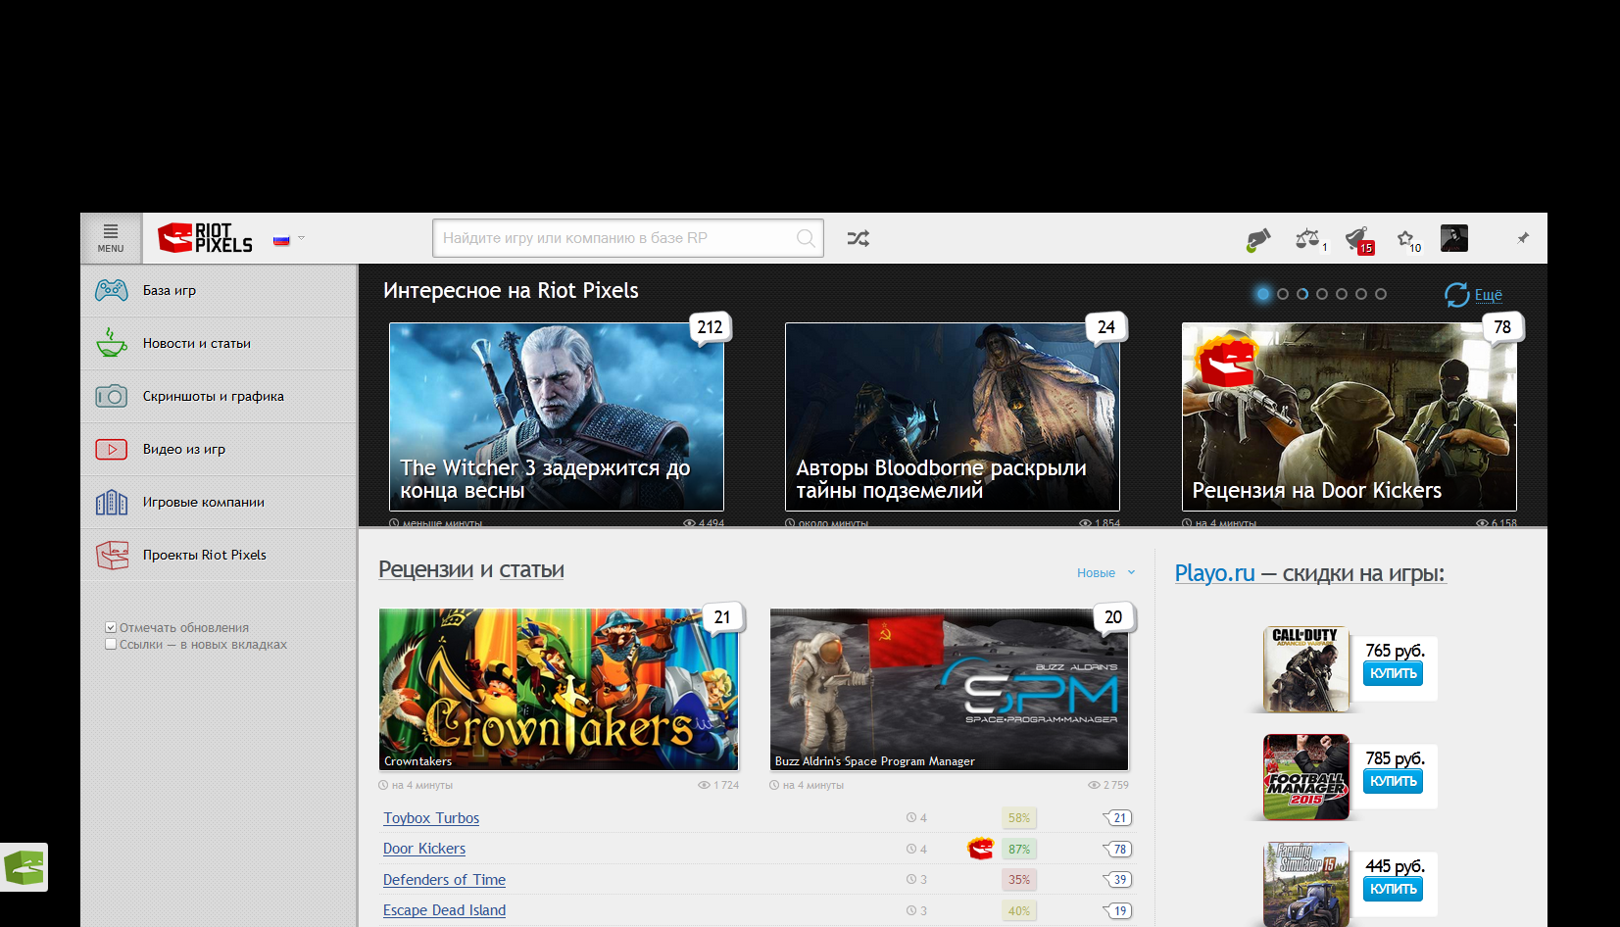
Task: Open the Рецензии heading link
Action: (425, 569)
